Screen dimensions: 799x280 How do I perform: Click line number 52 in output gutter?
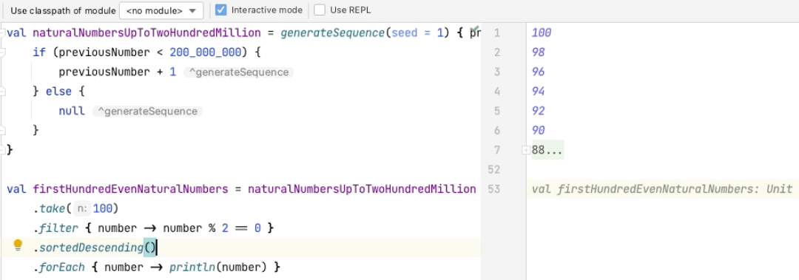pyautogui.click(x=494, y=169)
